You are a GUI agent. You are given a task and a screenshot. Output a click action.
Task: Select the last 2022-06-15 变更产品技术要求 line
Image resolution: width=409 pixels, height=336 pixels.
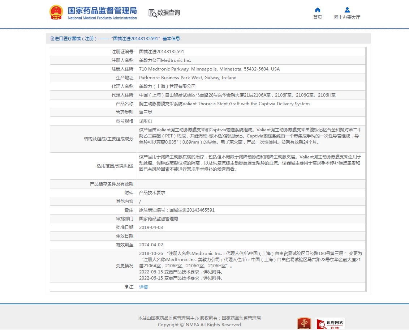point(181,278)
